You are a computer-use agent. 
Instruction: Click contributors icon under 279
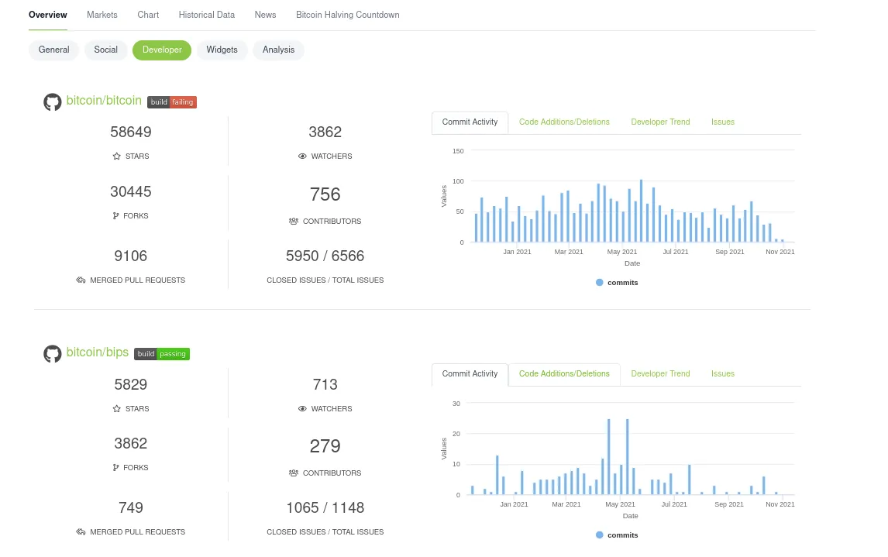coord(294,473)
